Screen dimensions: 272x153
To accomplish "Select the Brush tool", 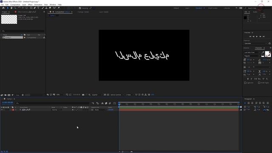I will coord(42,8).
